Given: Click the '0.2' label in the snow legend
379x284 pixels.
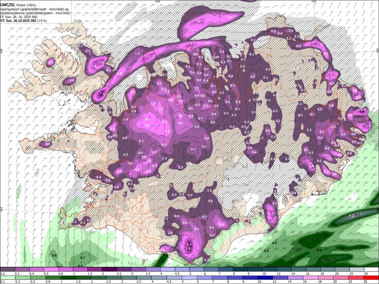Looking at the screenshot, I should tap(2, 274).
